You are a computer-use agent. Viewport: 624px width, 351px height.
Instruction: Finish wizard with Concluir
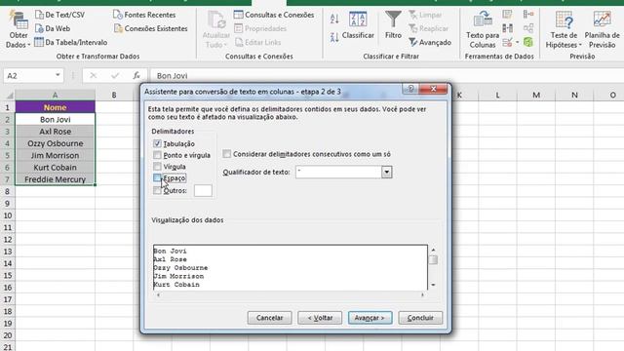pyautogui.click(x=420, y=318)
